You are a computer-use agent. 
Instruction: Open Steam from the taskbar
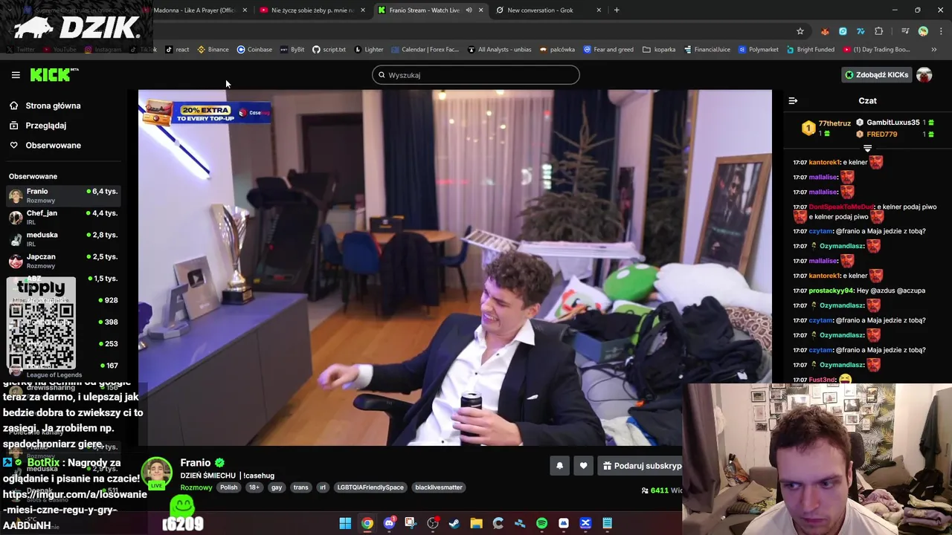point(454,523)
